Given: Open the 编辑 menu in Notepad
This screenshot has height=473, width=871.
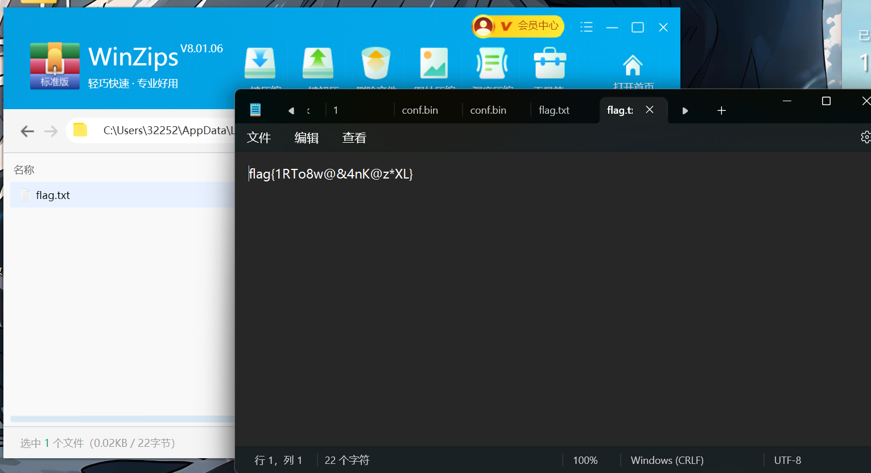Looking at the screenshot, I should tap(306, 138).
